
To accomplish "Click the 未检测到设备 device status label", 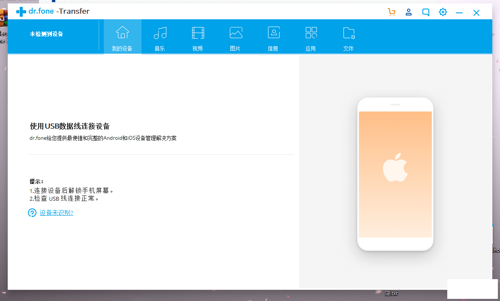I will point(47,34).
